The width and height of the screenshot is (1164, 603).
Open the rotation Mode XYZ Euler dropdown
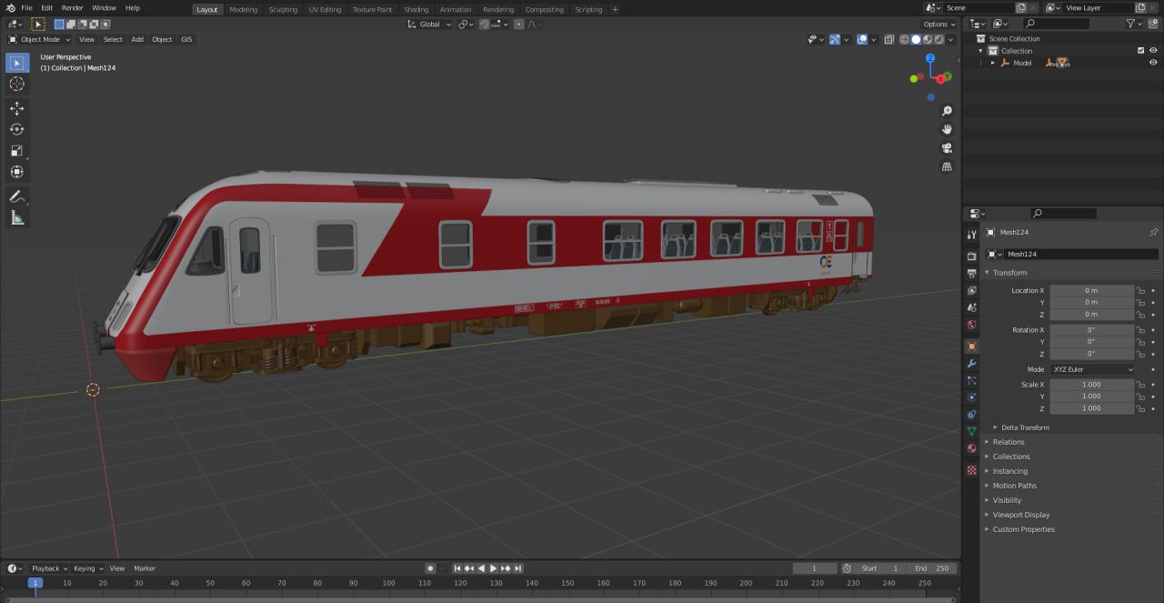point(1092,369)
